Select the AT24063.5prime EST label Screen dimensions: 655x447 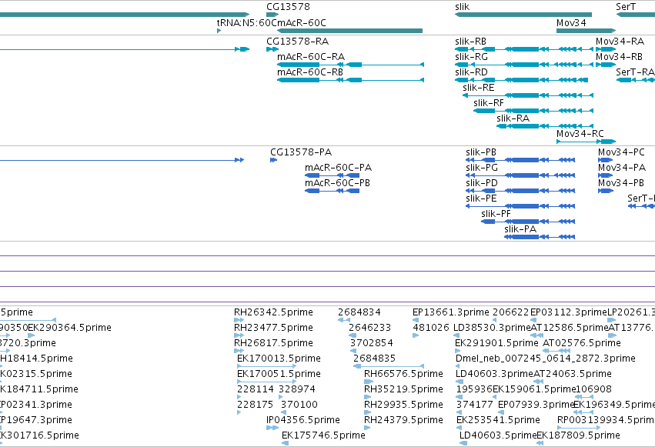click(573, 374)
